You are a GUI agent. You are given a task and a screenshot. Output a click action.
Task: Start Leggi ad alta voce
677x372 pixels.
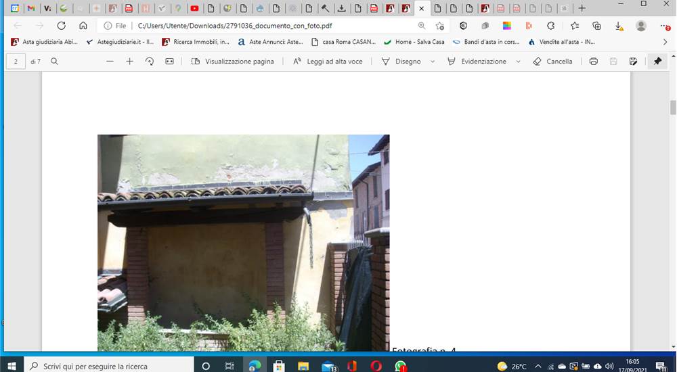(x=328, y=62)
